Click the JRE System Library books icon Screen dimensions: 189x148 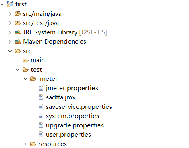pyautogui.click(x=18, y=32)
